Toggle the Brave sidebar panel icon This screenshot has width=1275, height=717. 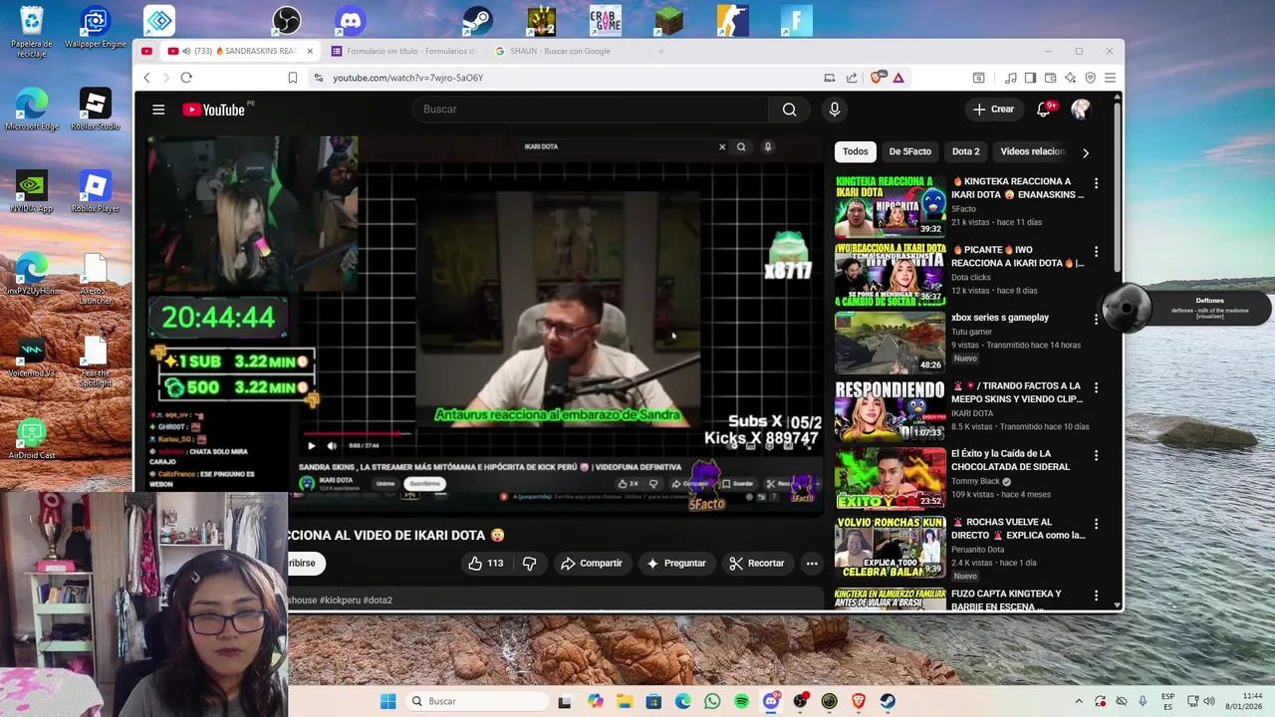[1030, 78]
